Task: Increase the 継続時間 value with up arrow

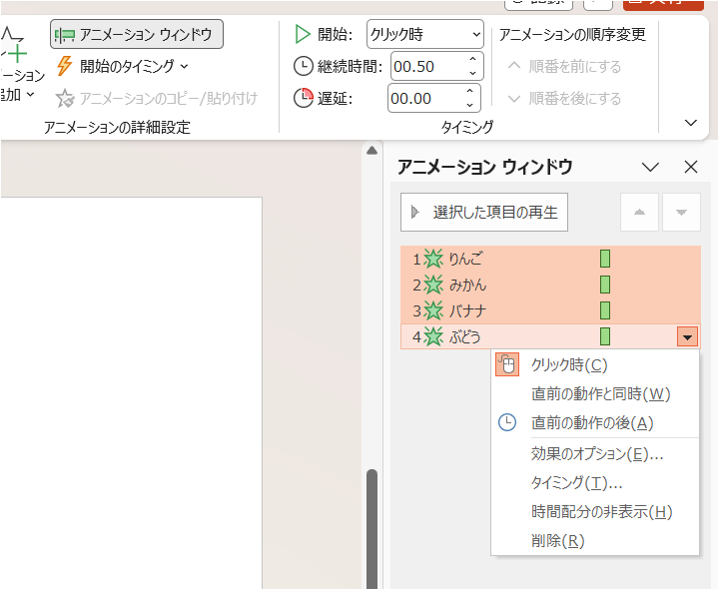Action: point(472,60)
